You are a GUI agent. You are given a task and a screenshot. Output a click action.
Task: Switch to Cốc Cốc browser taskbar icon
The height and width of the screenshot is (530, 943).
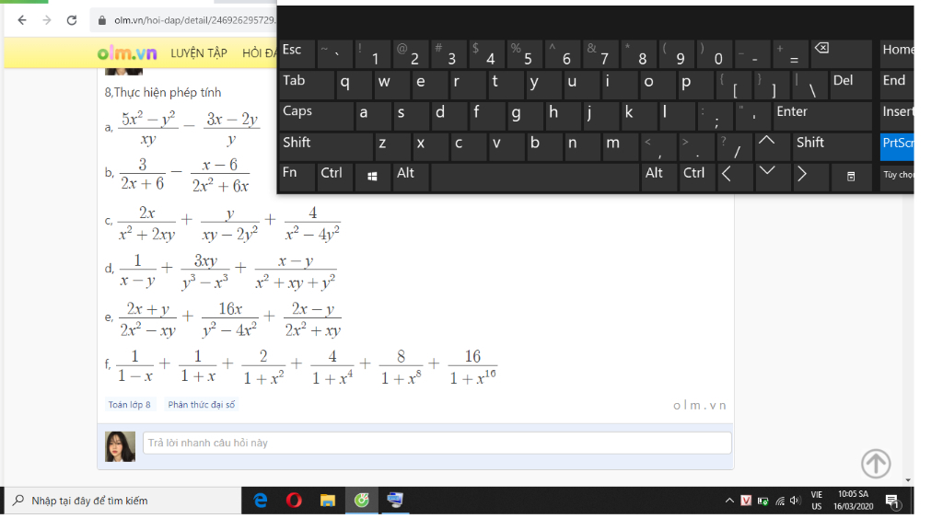tap(361, 500)
